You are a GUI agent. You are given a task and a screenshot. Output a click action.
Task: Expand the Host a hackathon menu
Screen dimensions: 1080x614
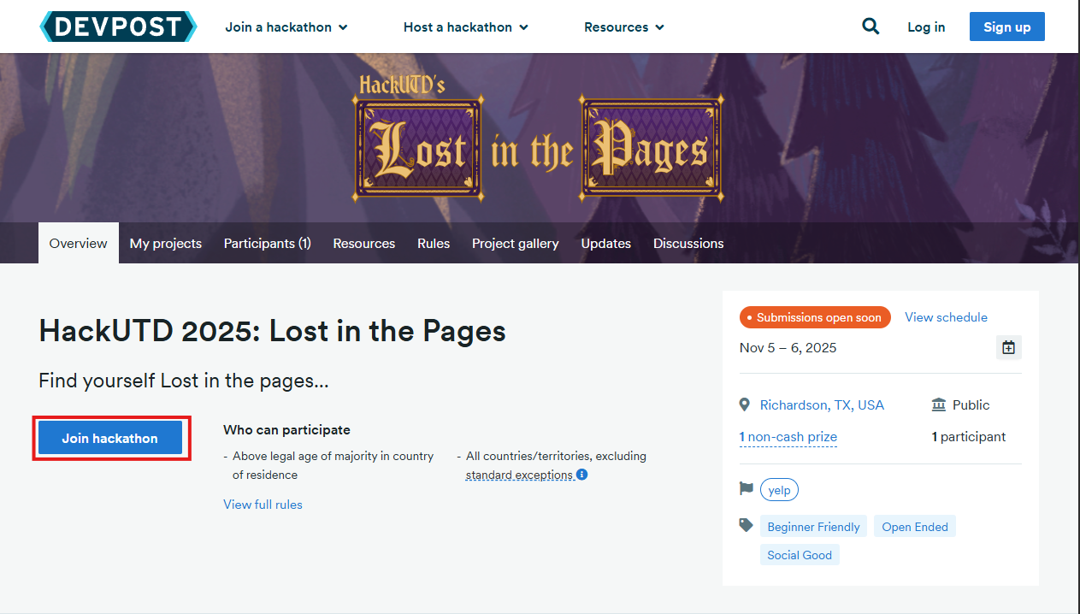(465, 27)
